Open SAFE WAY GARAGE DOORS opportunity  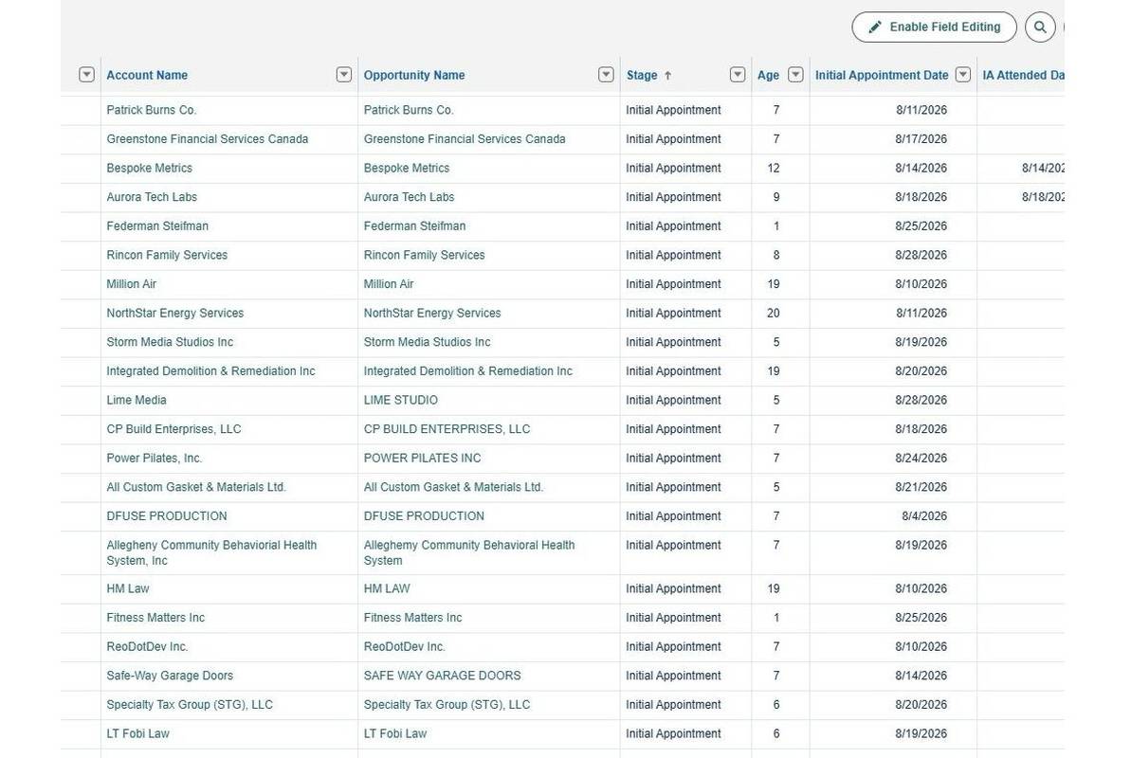coord(442,676)
